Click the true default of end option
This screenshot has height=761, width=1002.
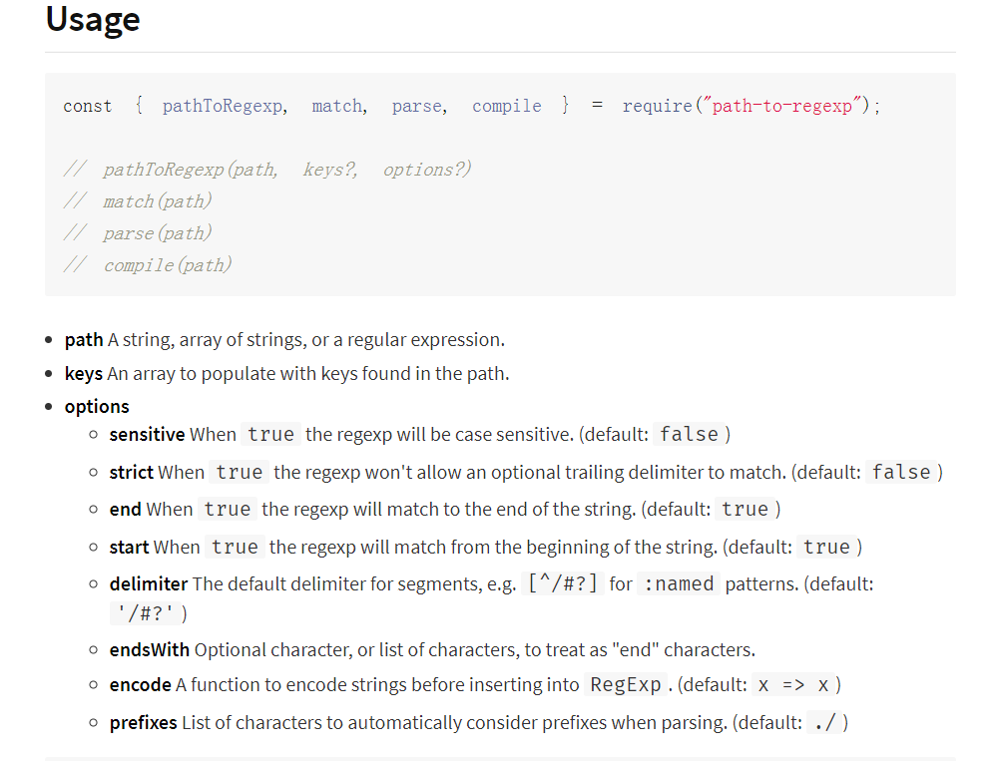pyautogui.click(x=746, y=510)
